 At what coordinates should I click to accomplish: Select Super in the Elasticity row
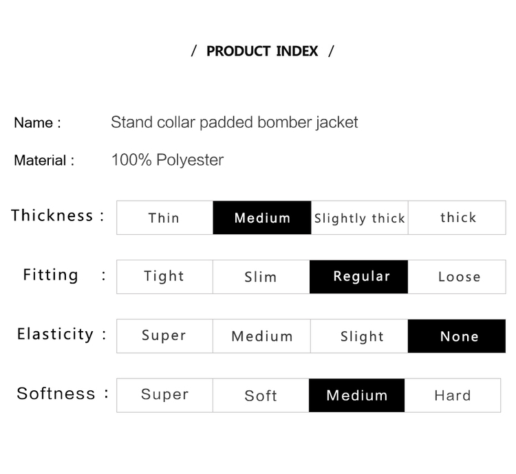tap(165, 336)
